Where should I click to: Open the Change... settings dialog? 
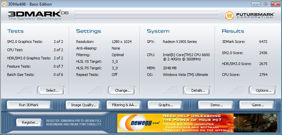(121, 90)
